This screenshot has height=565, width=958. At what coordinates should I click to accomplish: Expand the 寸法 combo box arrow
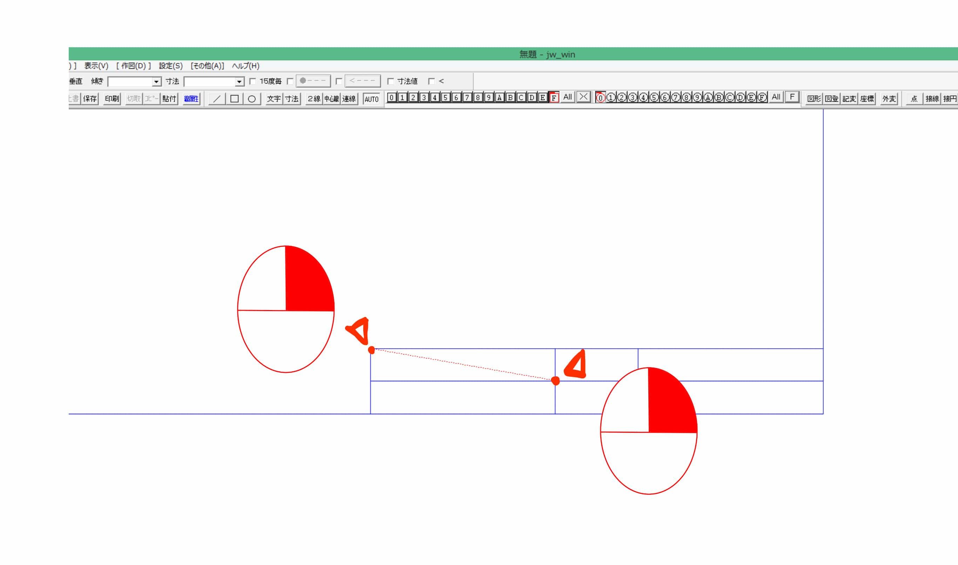(239, 82)
